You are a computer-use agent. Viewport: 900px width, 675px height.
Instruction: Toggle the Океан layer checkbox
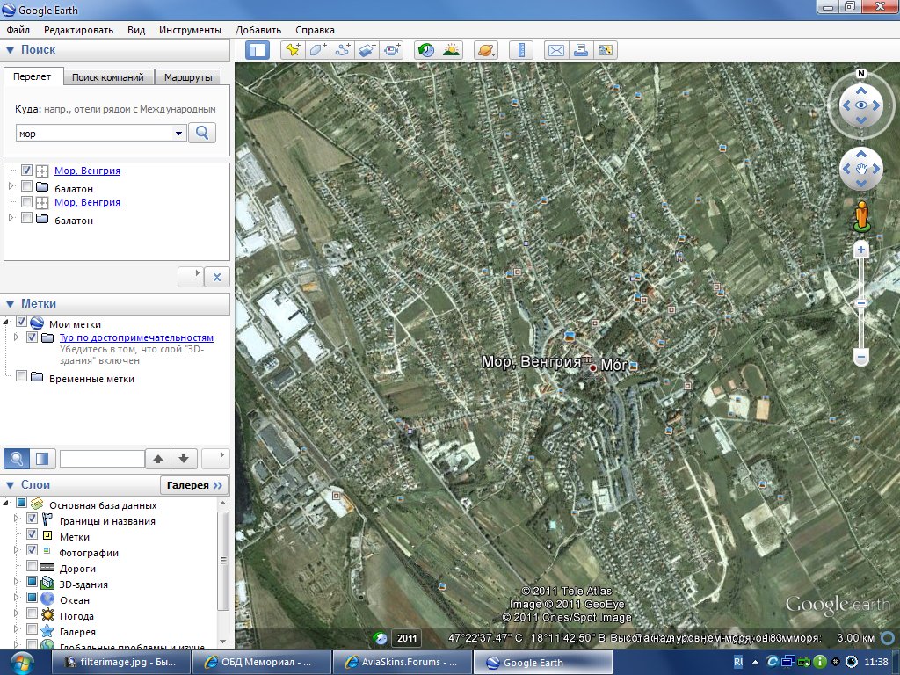pos(33,598)
